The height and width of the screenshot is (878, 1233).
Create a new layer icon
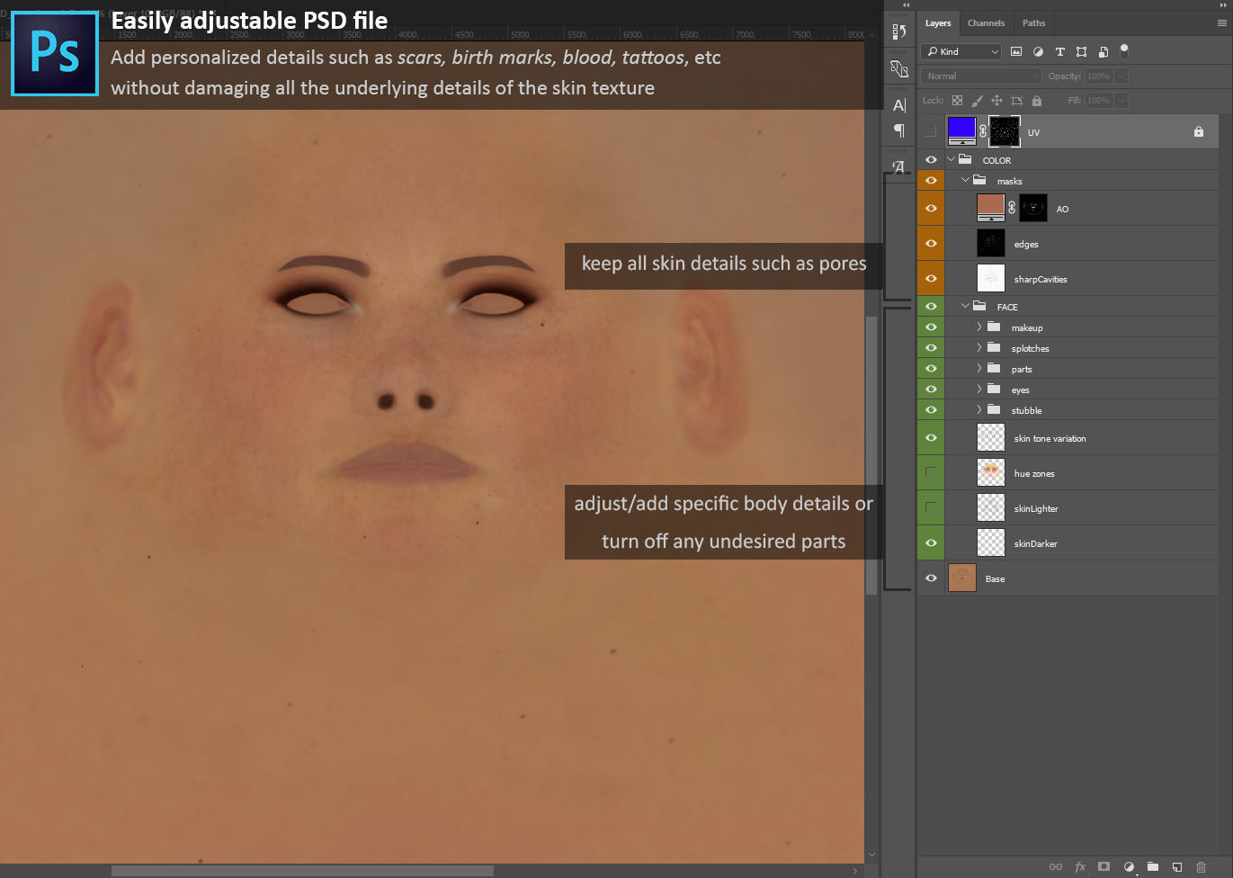pyautogui.click(x=1177, y=867)
